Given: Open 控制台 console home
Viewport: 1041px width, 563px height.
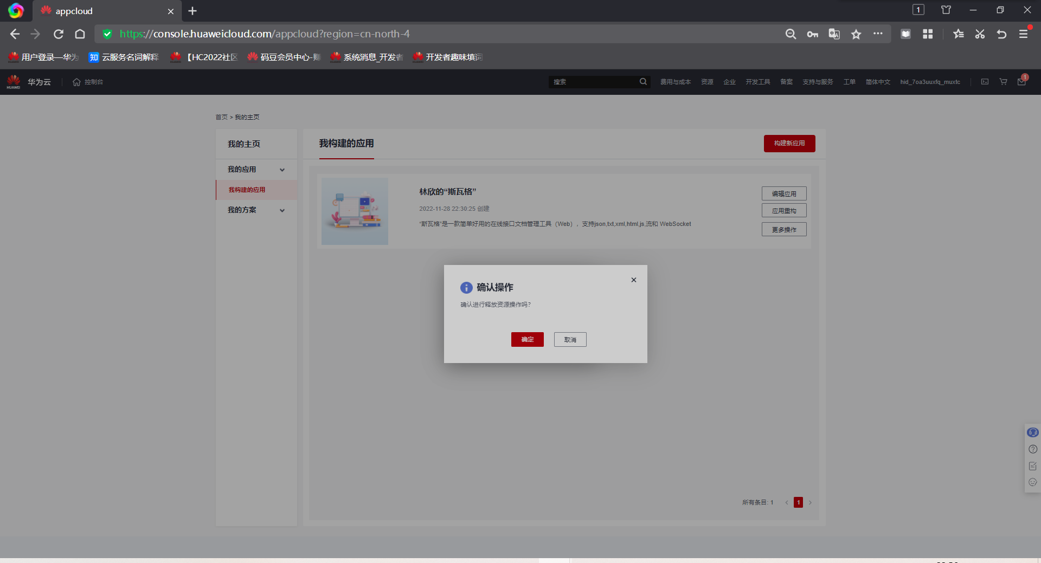Looking at the screenshot, I should tap(88, 82).
